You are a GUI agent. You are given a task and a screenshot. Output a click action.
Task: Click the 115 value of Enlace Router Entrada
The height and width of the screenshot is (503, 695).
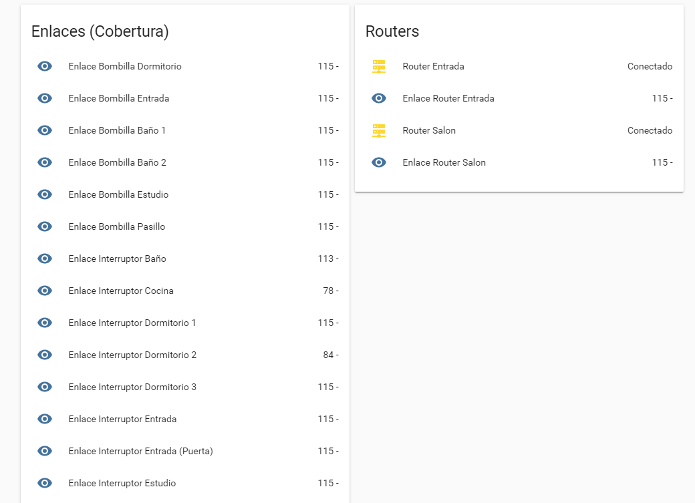[x=662, y=98]
